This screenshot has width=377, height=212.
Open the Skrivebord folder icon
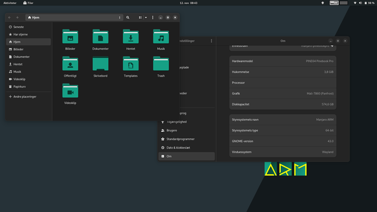click(x=101, y=64)
